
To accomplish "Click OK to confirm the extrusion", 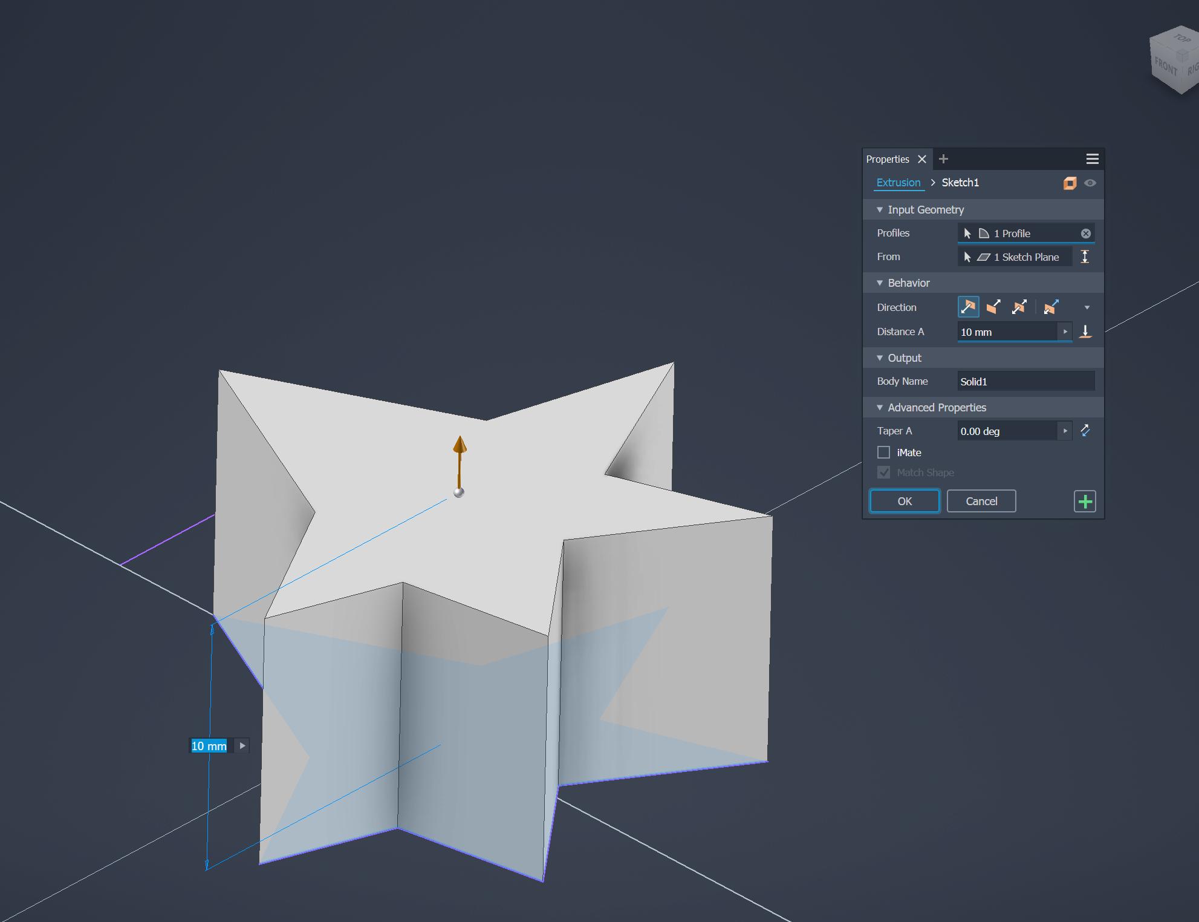I will [x=905, y=500].
